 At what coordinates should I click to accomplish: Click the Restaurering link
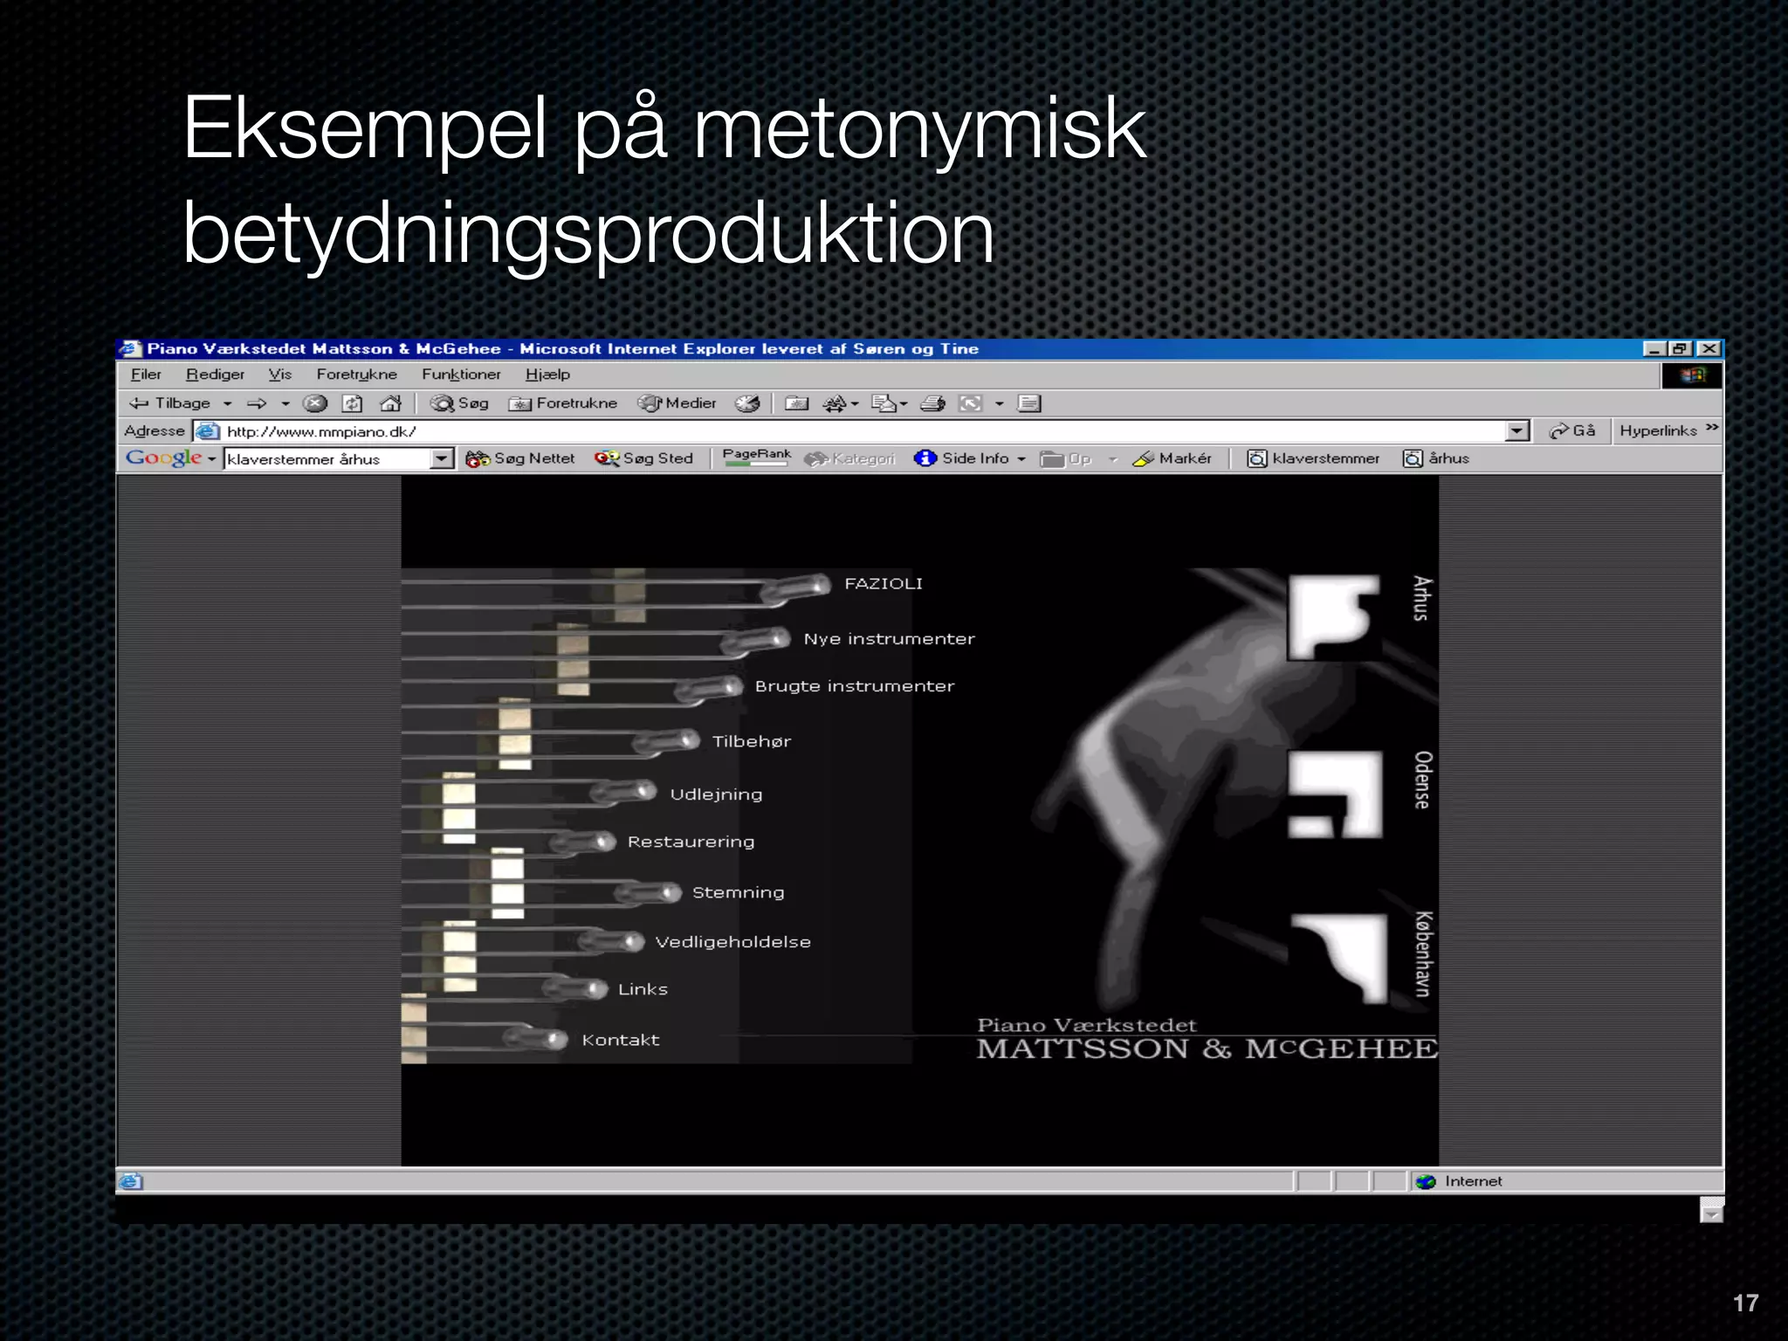[x=691, y=842]
